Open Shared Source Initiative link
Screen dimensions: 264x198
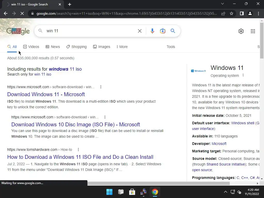pyautogui.click(x=226, y=164)
